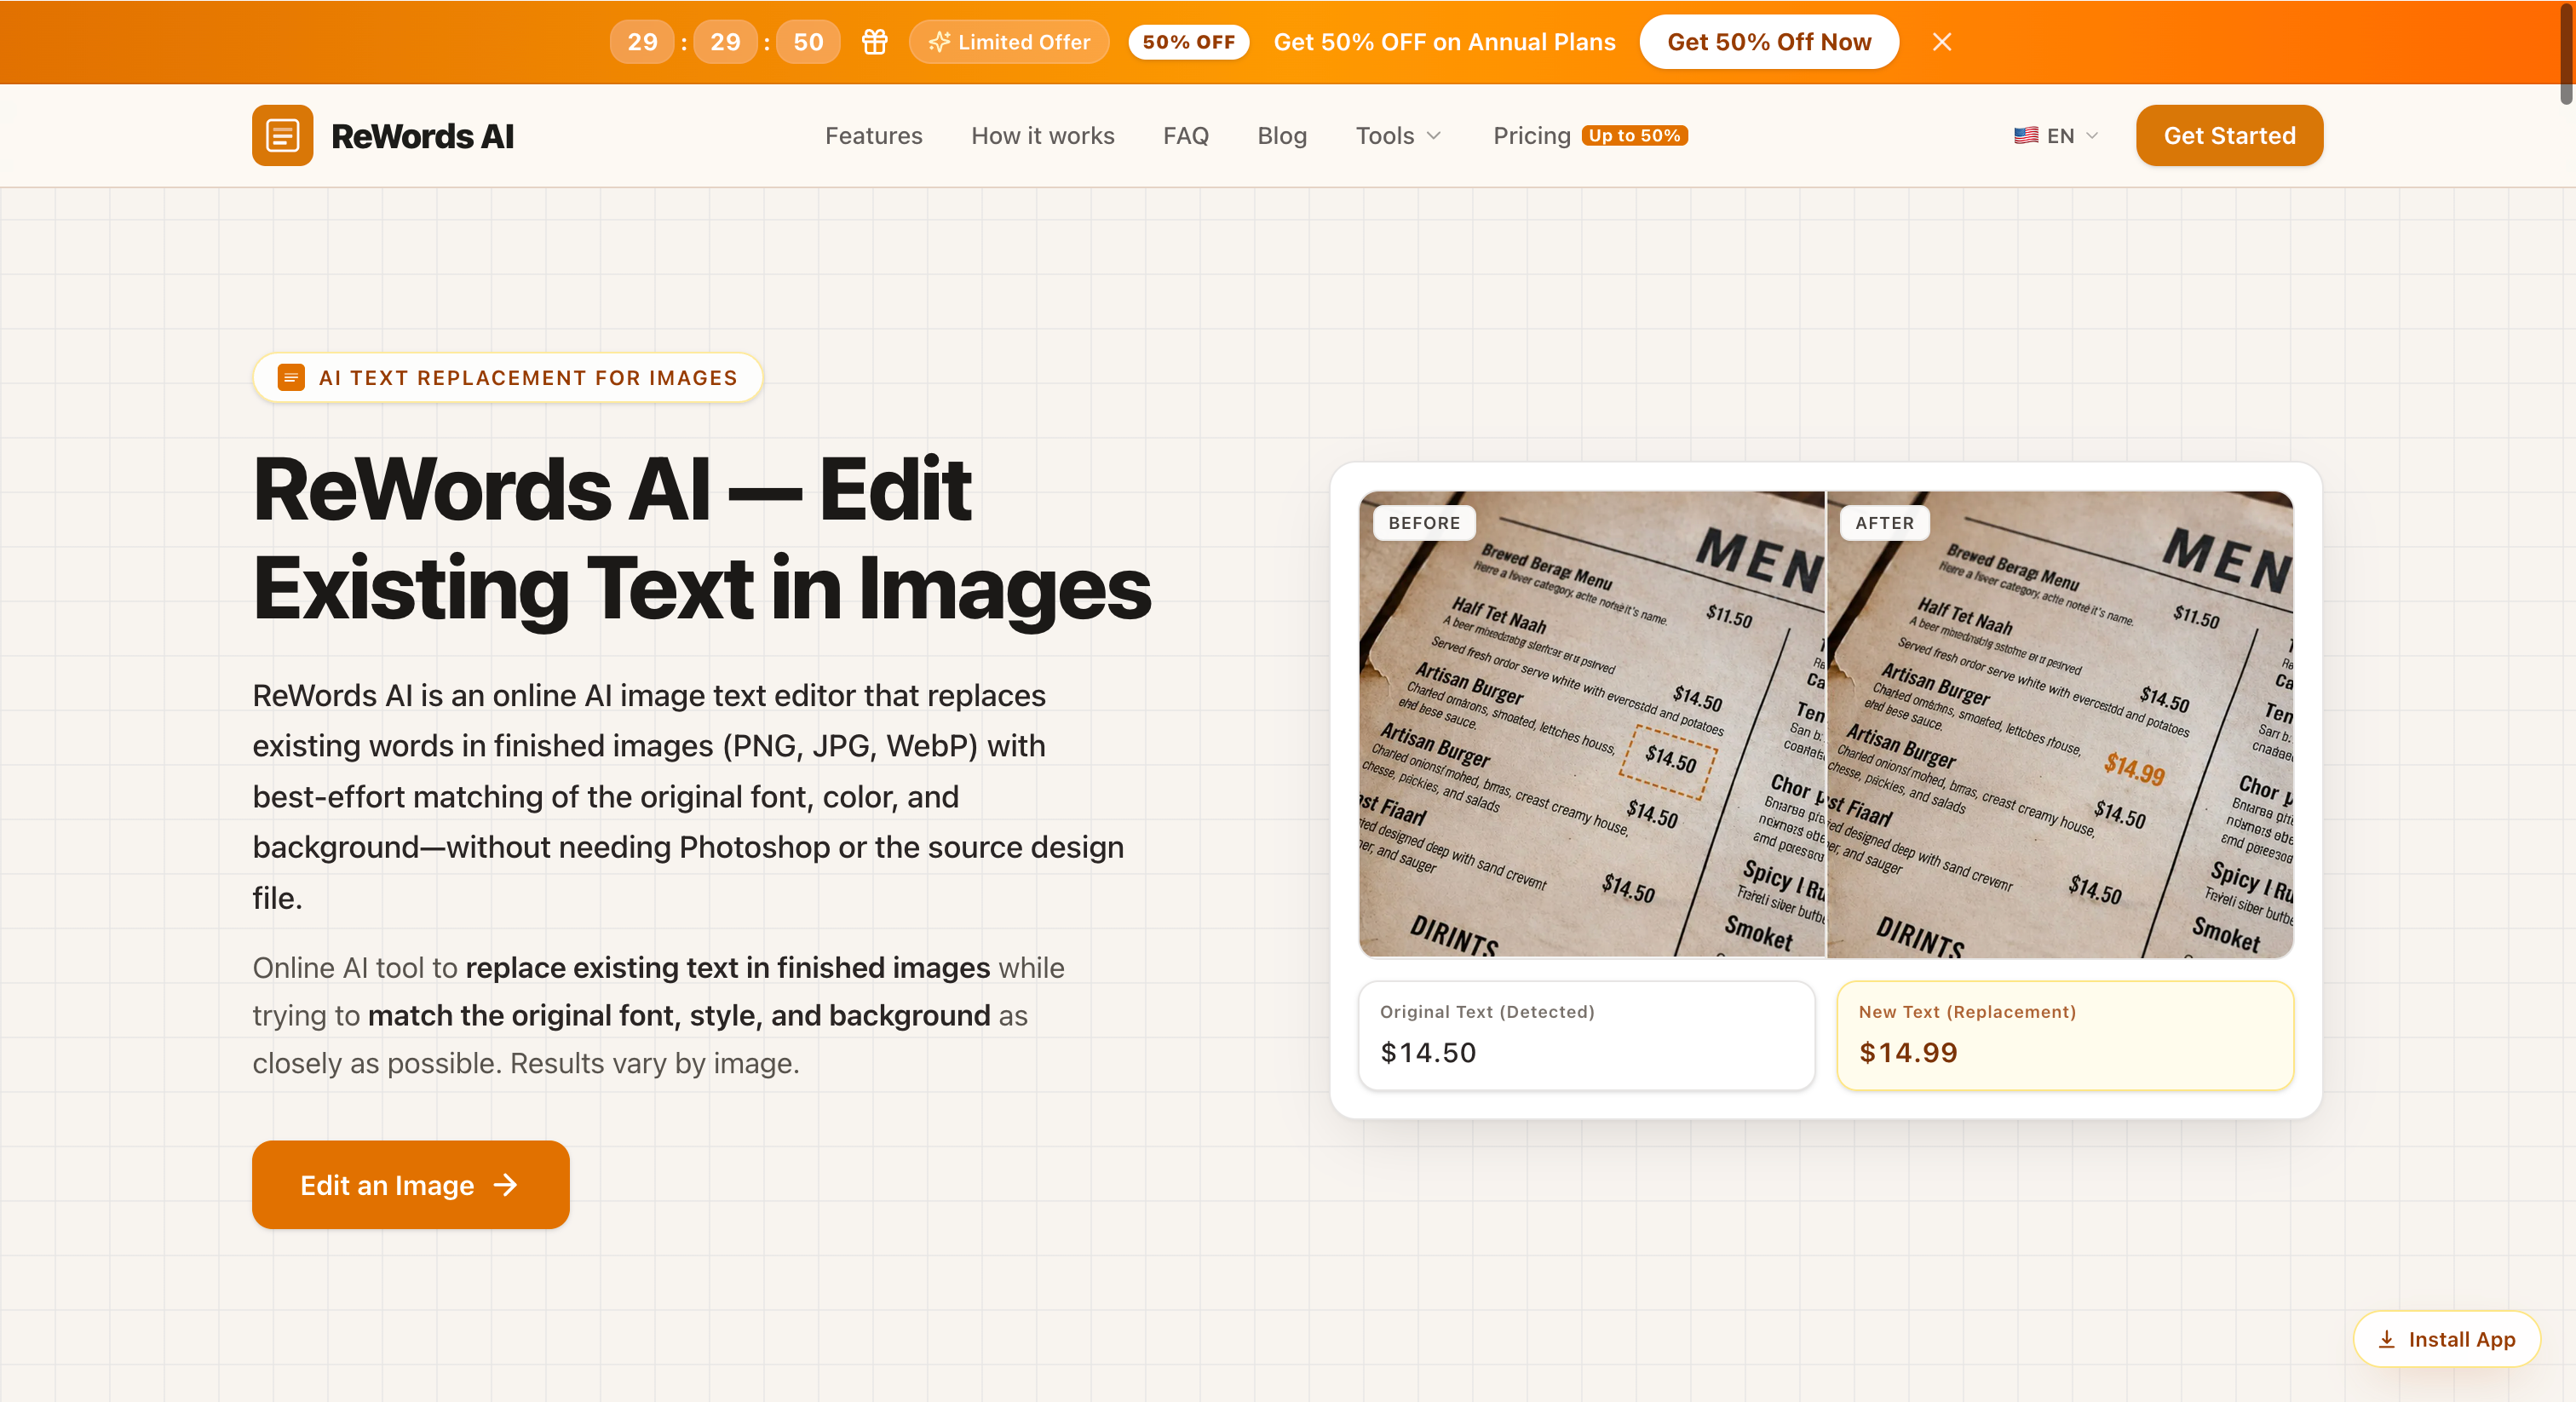2576x1402 pixels.
Task: Click the BEFORE menu image
Action: pos(1592,724)
